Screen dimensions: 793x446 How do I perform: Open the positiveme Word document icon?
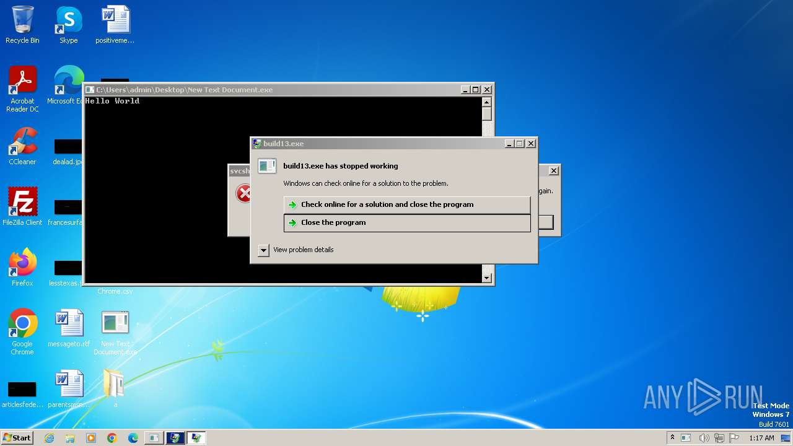pyautogui.click(x=115, y=25)
